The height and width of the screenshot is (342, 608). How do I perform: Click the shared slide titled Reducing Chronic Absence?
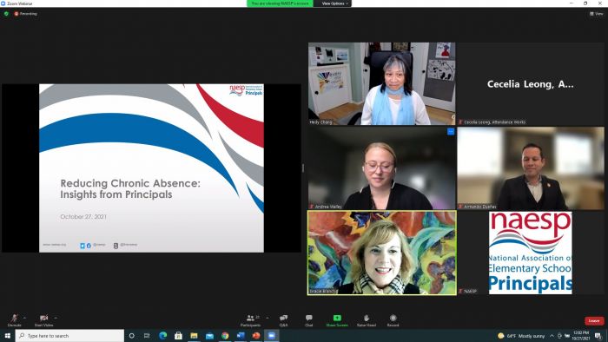pyautogui.click(x=151, y=168)
